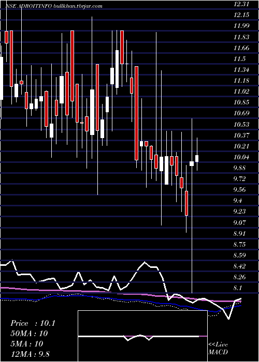Click the Price : 10.1 readout

[x=33, y=323]
